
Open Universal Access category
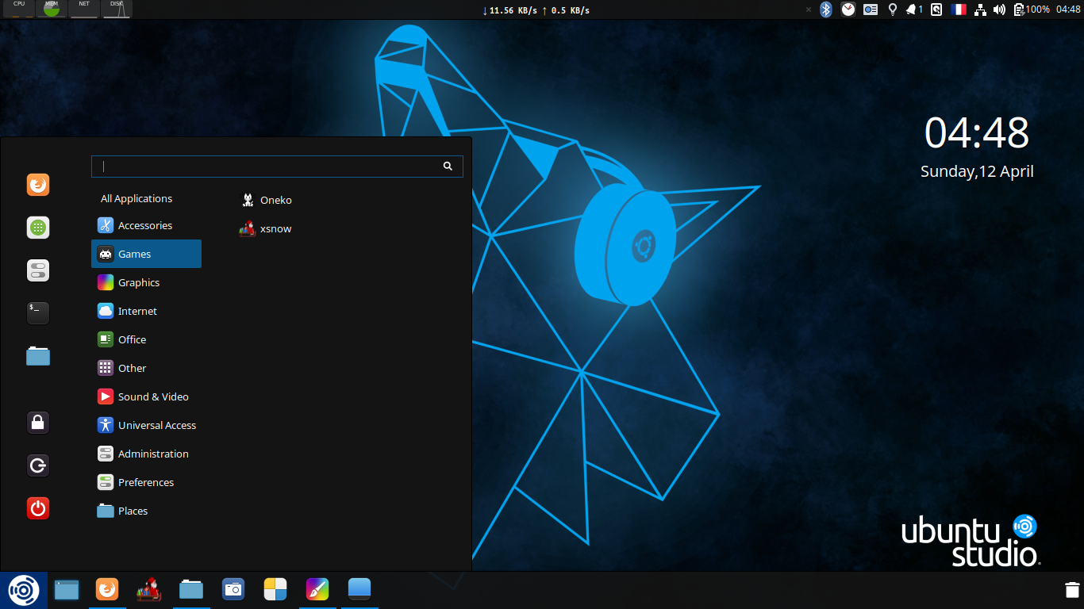point(146,425)
